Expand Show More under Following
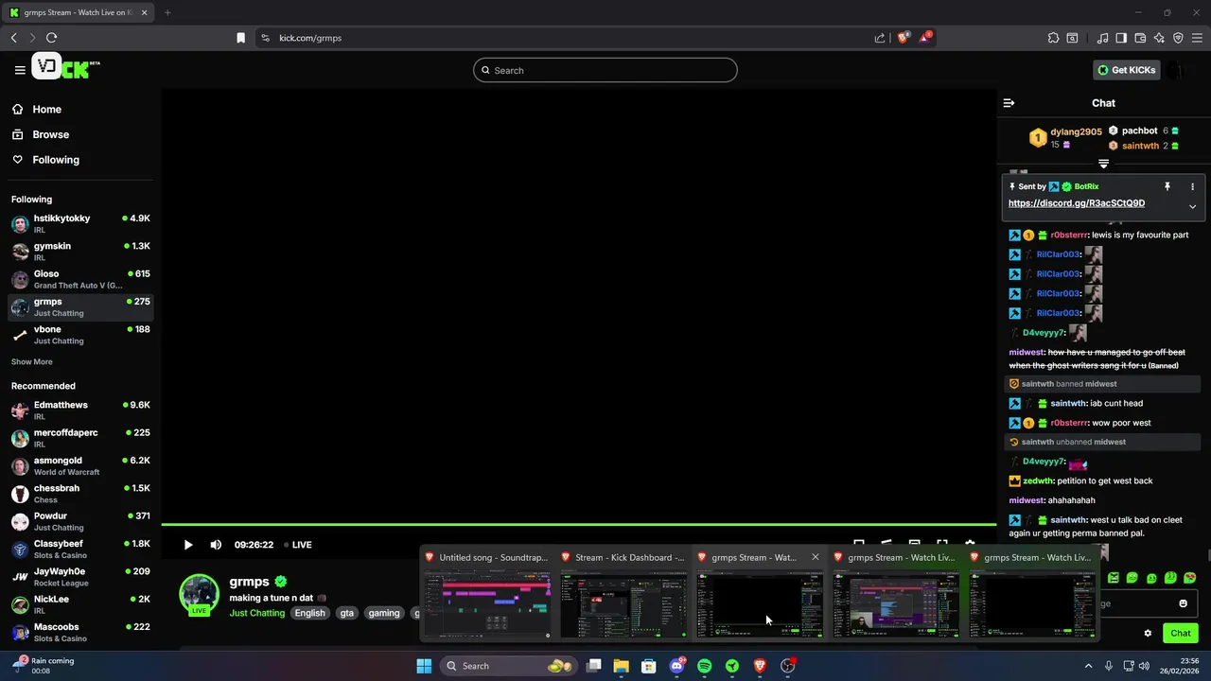 coord(32,362)
